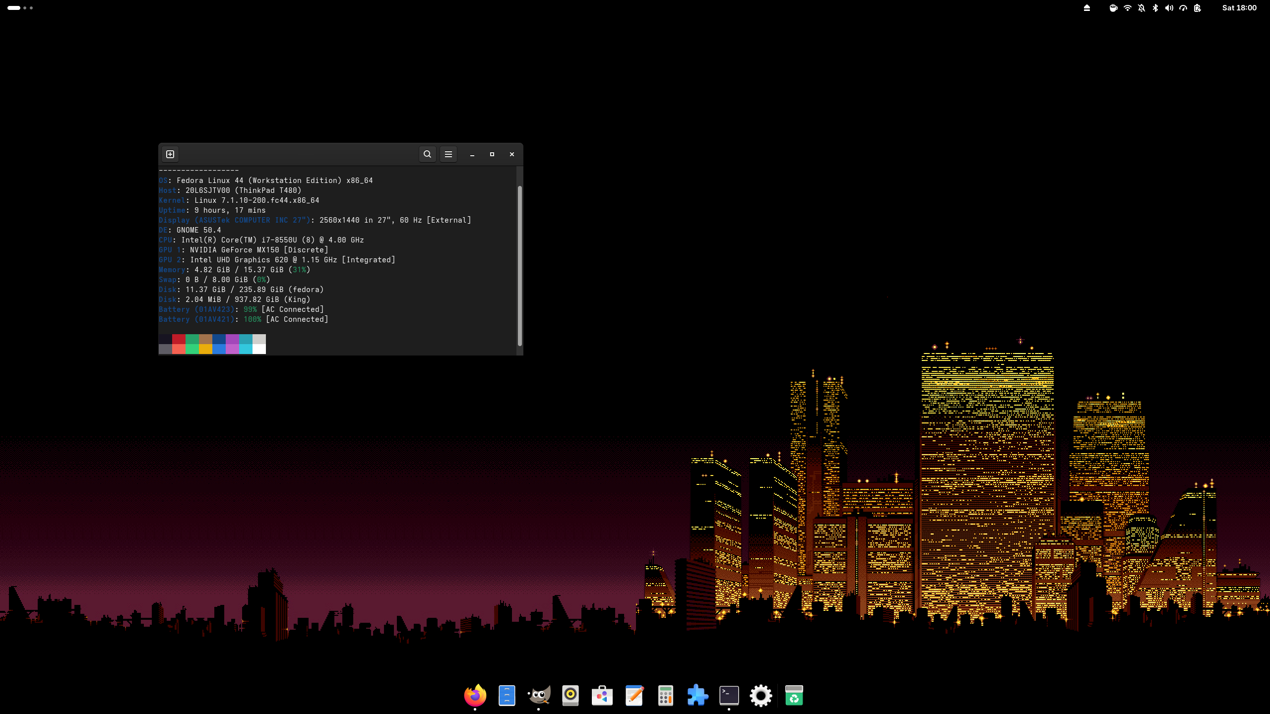Screen dimensions: 1270x714
Task: Click the "Disk: 2.04 MiB / 937.82 GiB (King)" line
Action: (x=235, y=299)
